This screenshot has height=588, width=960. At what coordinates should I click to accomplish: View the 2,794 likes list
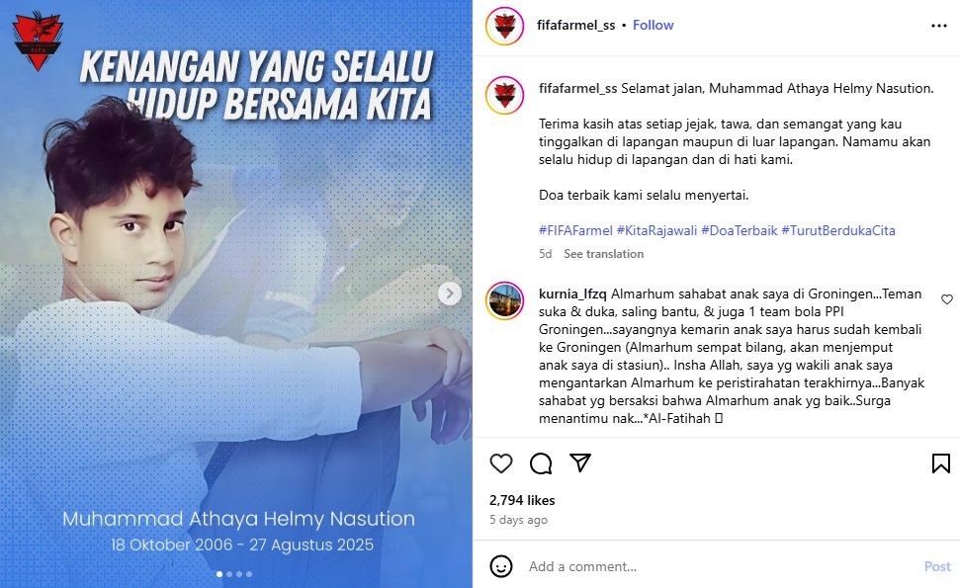(522, 500)
